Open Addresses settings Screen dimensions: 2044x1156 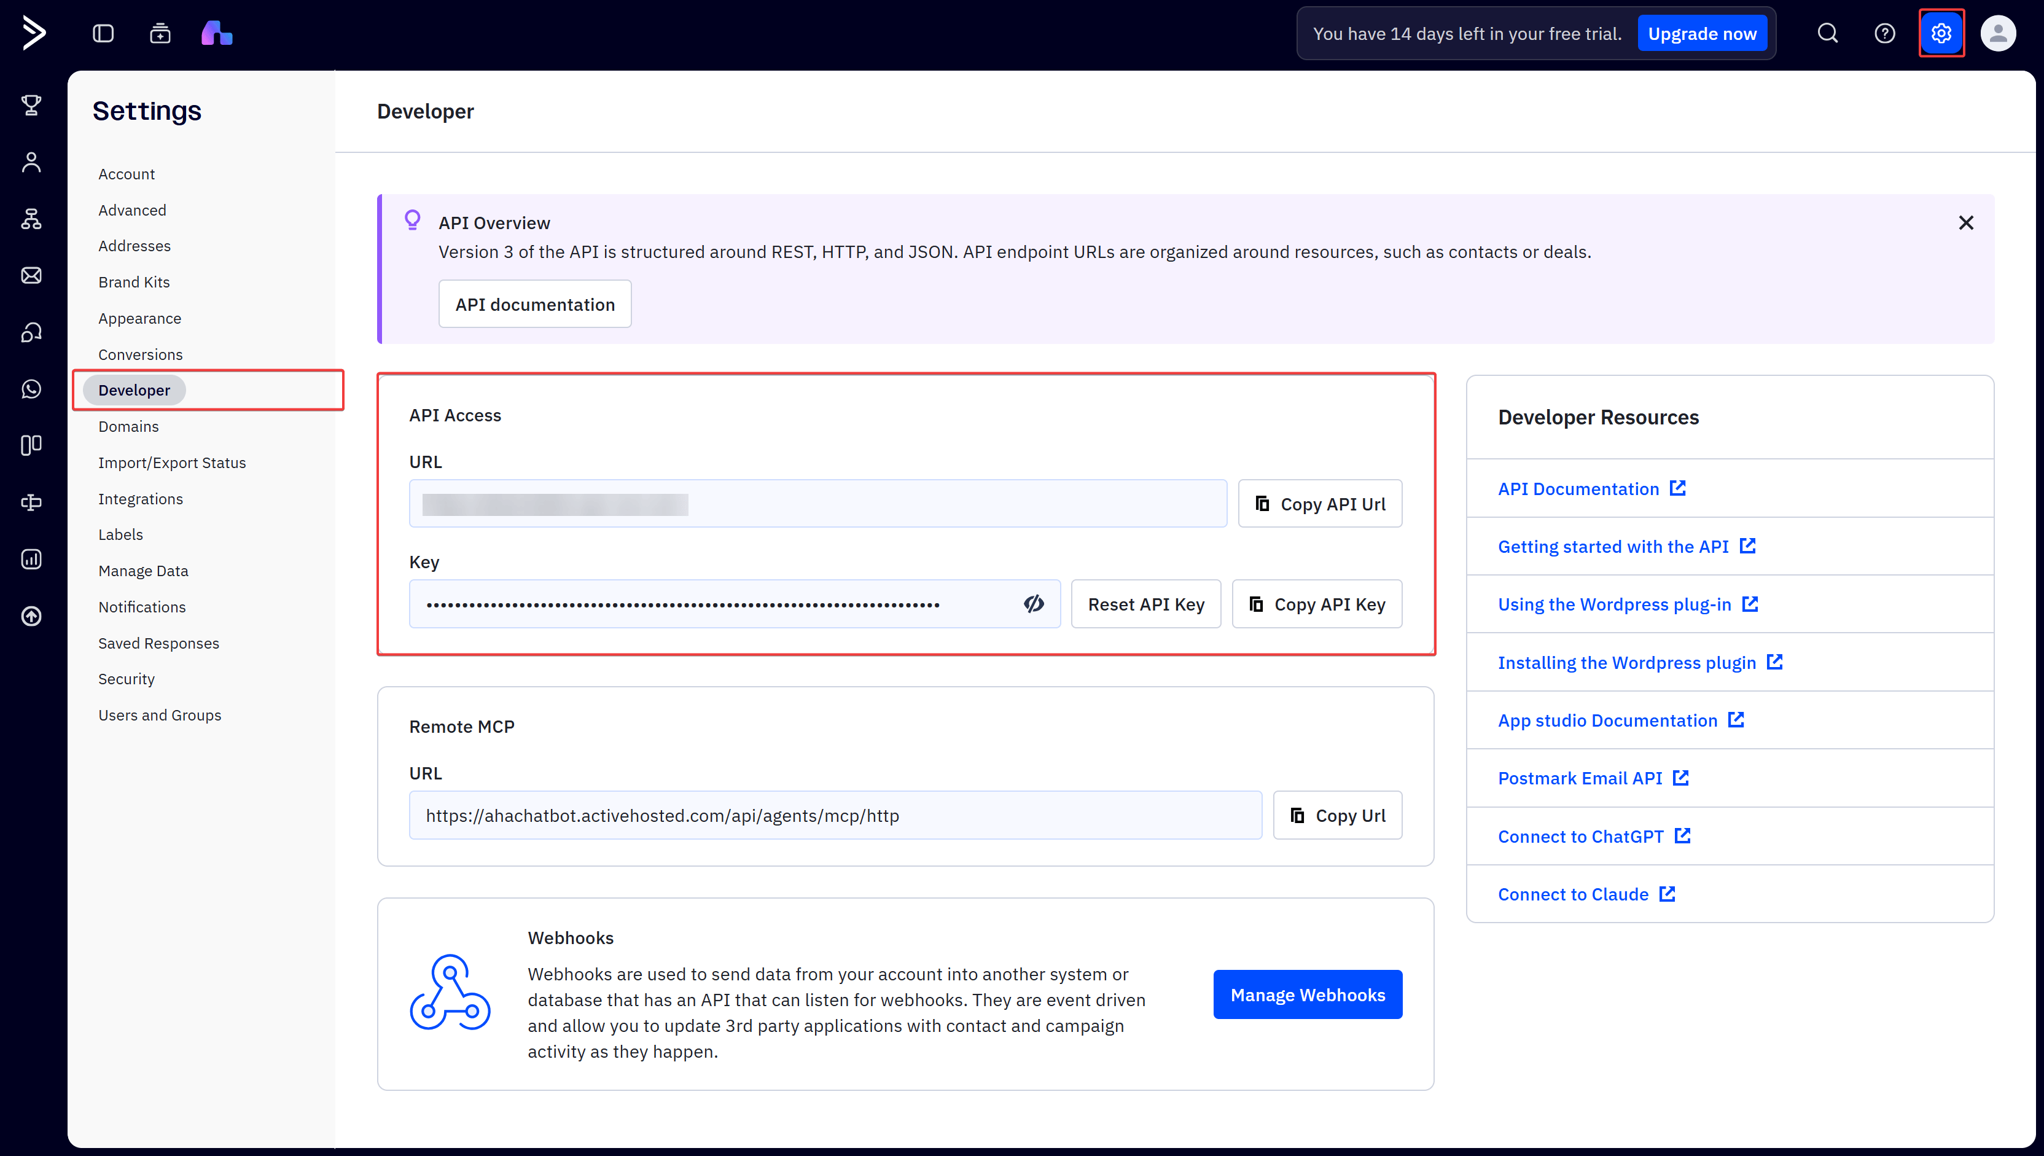[134, 246]
